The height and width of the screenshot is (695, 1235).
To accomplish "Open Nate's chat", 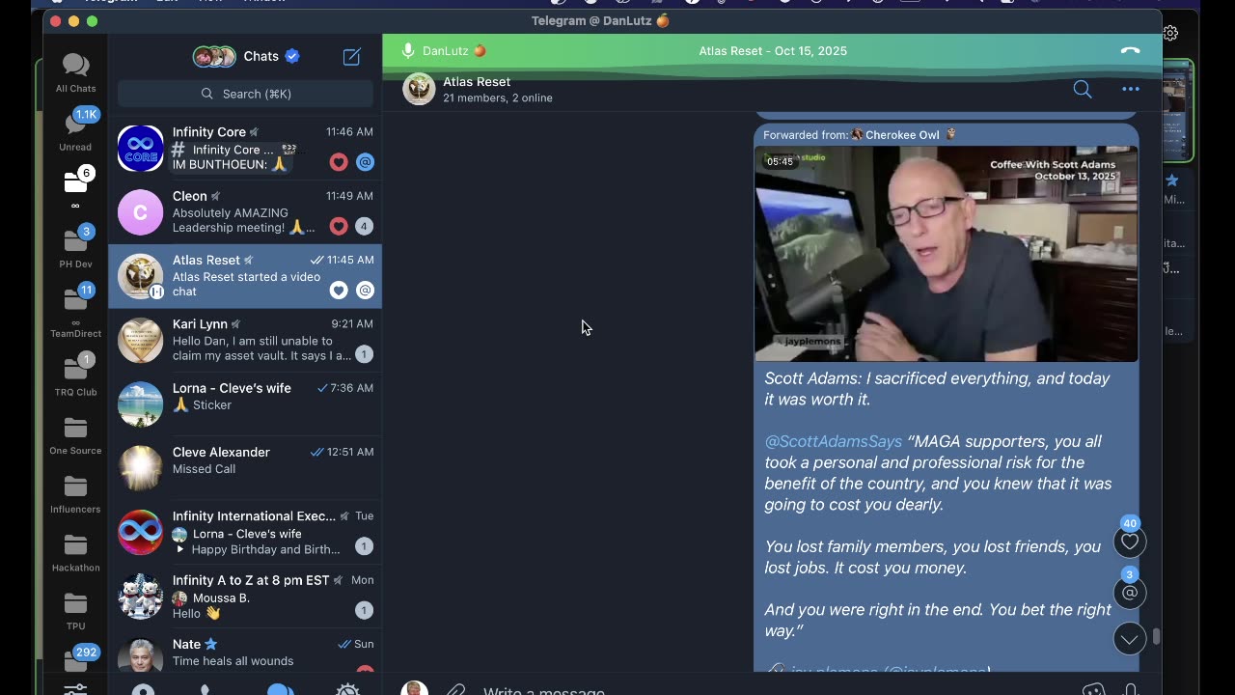I will 245,653.
